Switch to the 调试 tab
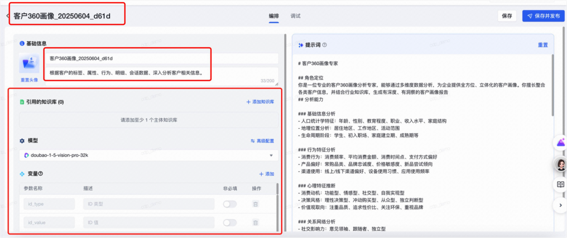Screen dimensions: 567x238 coord(296,16)
